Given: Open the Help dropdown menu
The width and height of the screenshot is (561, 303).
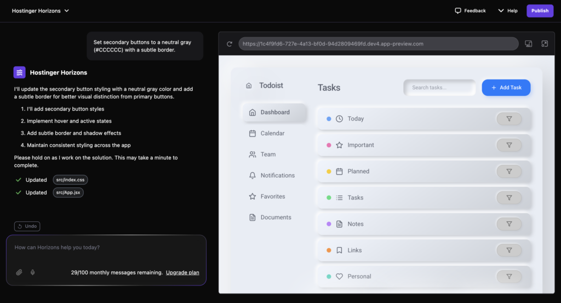Looking at the screenshot, I should [x=507, y=11].
